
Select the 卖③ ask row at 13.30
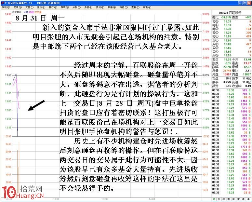pos(232,29)
